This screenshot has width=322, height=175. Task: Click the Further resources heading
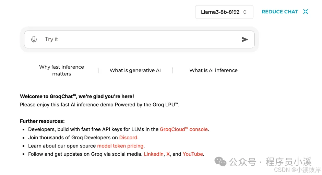tap(42, 121)
